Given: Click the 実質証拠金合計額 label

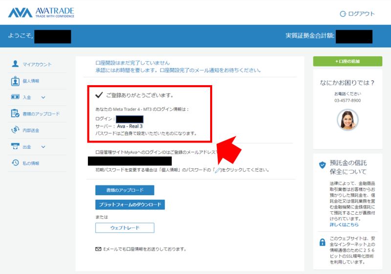Looking at the screenshot, I should [310, 36].
